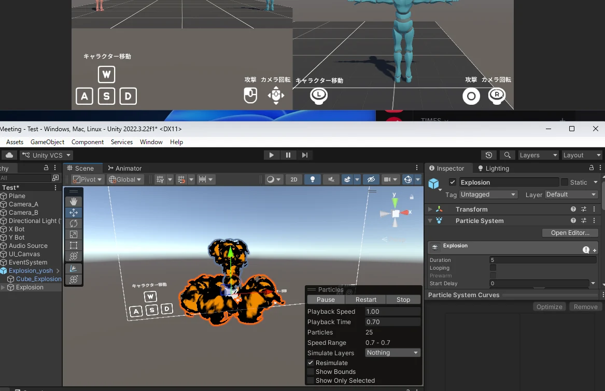The height and width of the screenshot is (391, 605).
Task: Click the Explosion GameObject cube icon
Action: pos(434,184)
